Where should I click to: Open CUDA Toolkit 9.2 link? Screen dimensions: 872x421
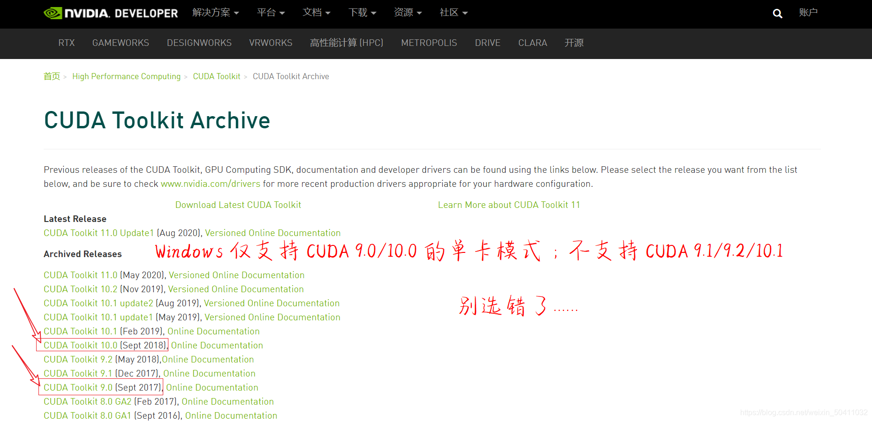[78, 359]
